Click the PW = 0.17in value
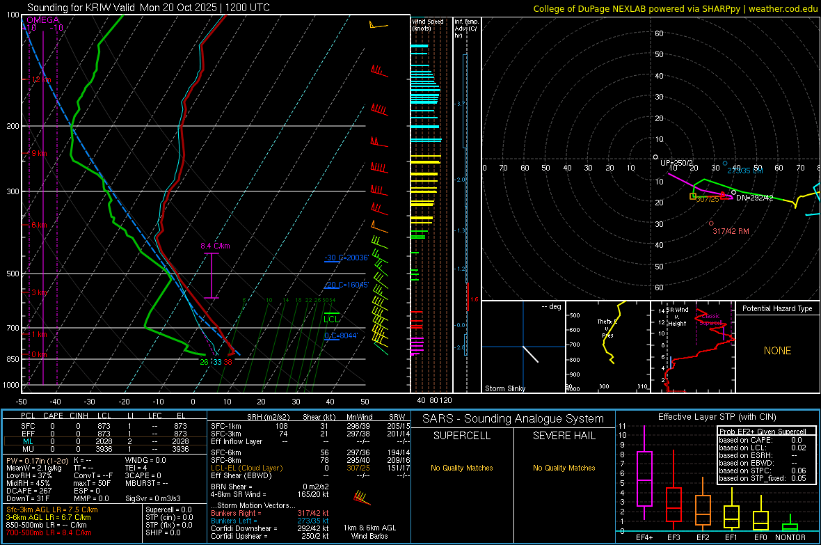This screenshot has width=821, height=545. [37, 460]
